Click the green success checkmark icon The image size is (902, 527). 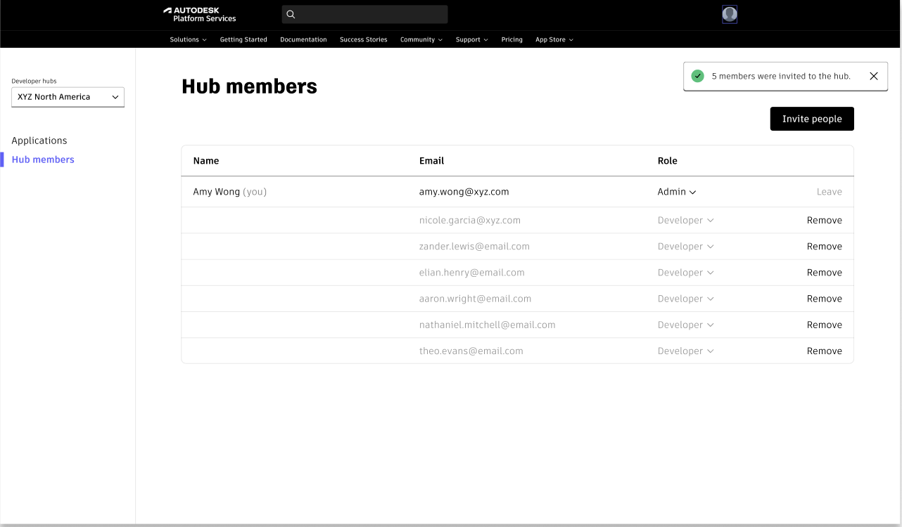697,77
